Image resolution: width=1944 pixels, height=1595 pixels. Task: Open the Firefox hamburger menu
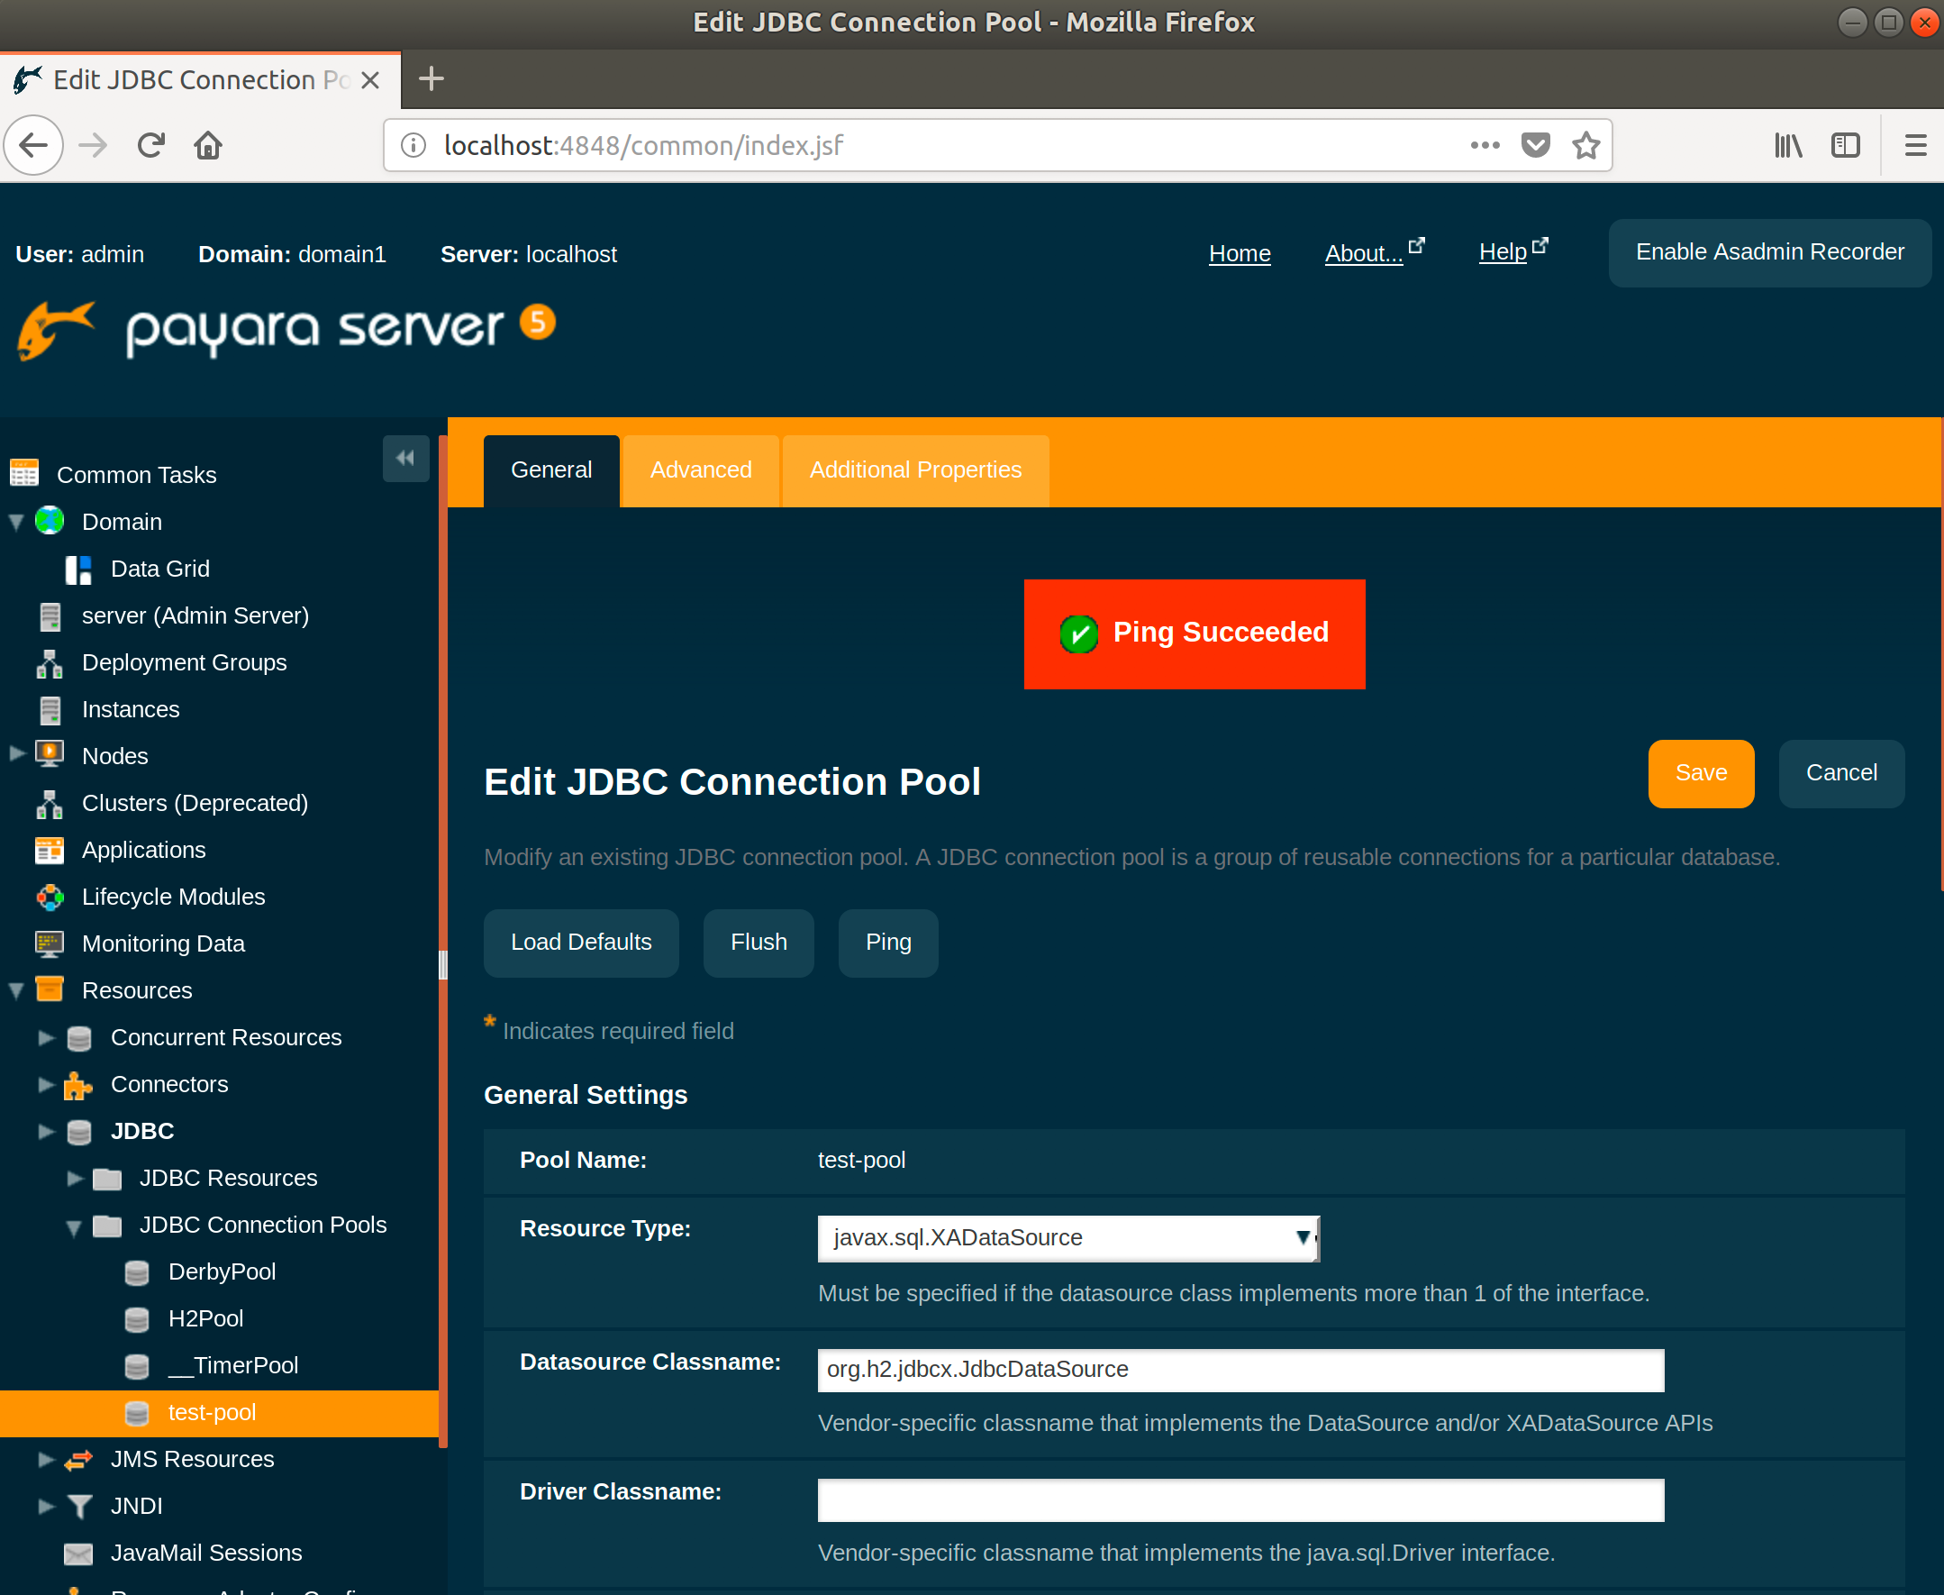pyautogui.click(x=1914, y=145)
